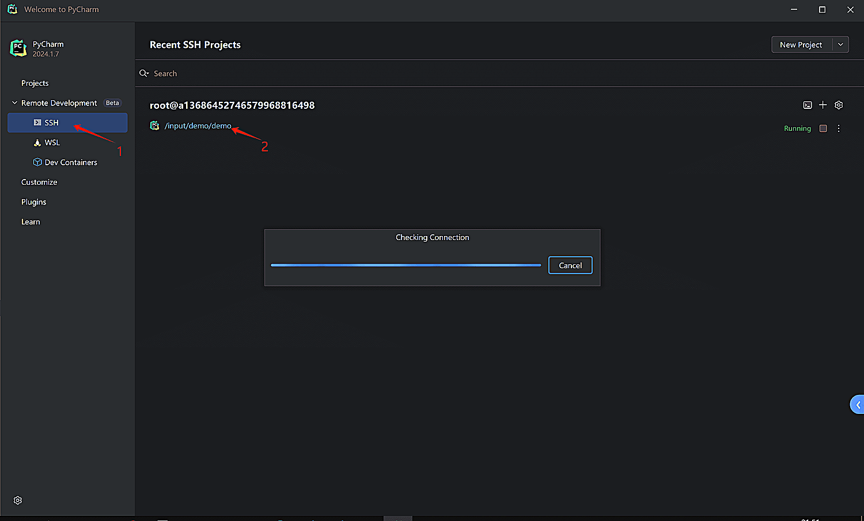Open the New Project dropdown arrow
The image size is (864, 521).
tap(840, 44)
